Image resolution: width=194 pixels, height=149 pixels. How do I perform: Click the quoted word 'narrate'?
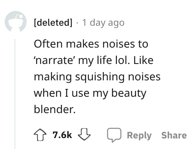point(54,60)
